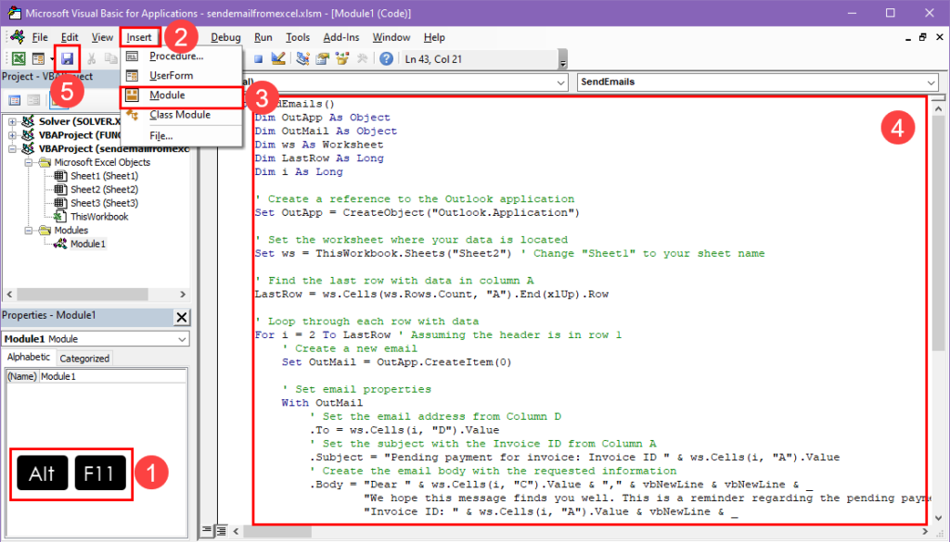
Task: Select UserForm in the Insert menu
Action: [171, 75]
